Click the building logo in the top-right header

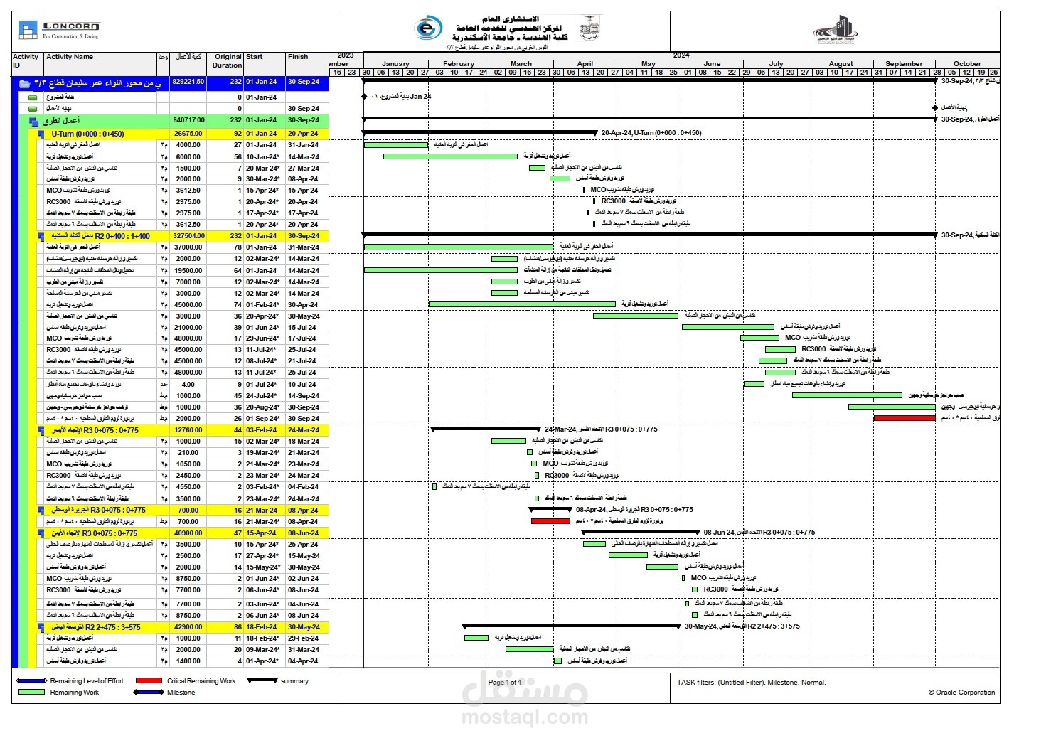pos(836,30)
